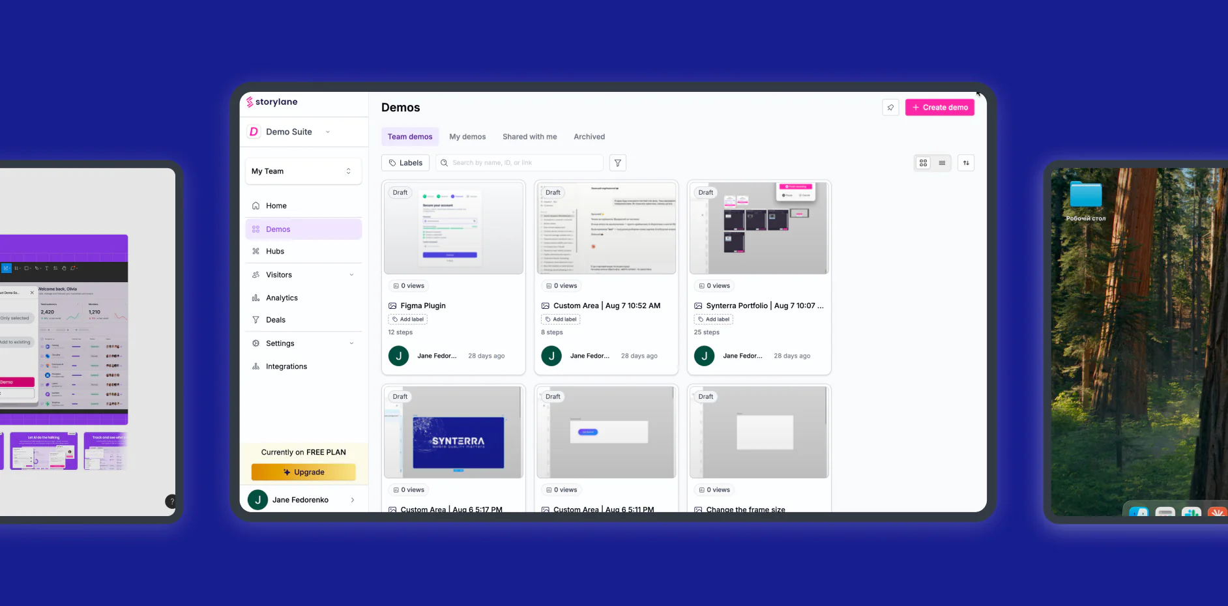Open the Labels filter
This screenshot has height=606, width=1228.
[405, 163]
